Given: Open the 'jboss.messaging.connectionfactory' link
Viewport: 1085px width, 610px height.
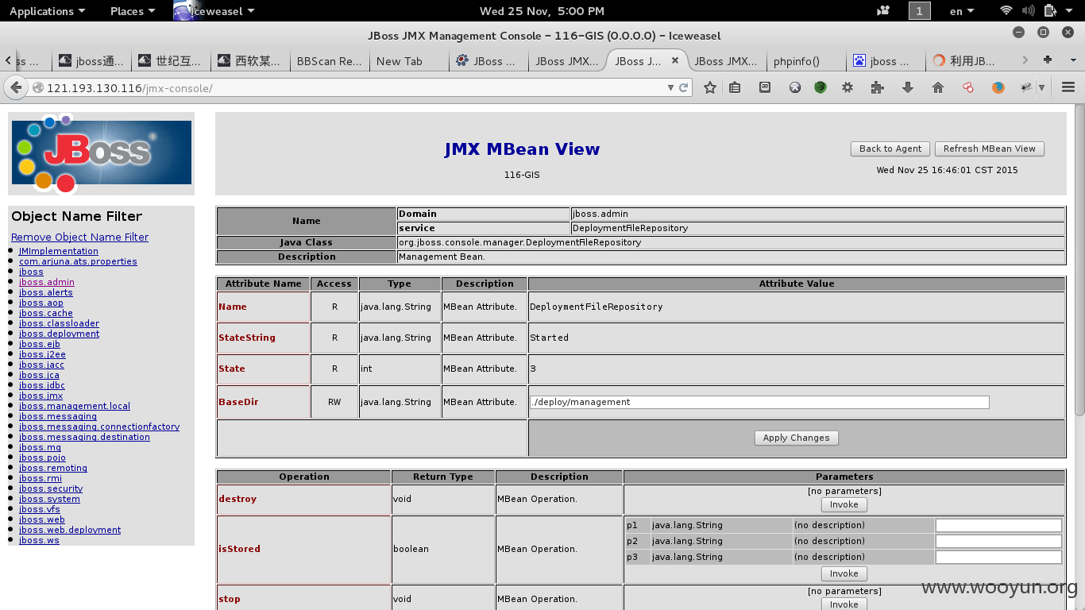Looking at the screenshot, I should point(99,427).
